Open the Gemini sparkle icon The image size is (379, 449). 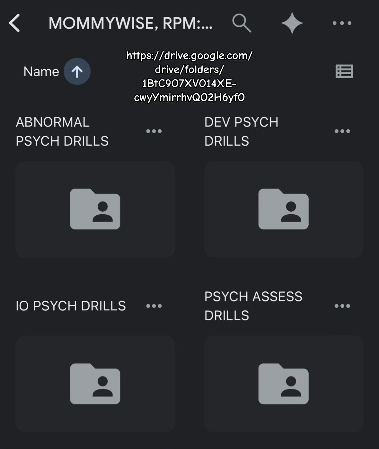[x=292, y=23]
